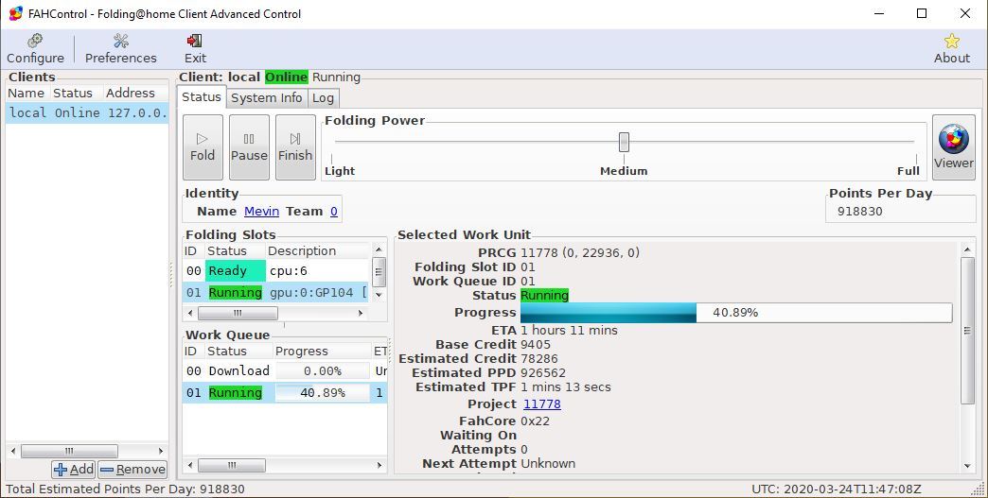Click the Total Estimated Points Per Day status text
Image resolution: width=988 pixels, height=498 pixels.
(125, 489)
